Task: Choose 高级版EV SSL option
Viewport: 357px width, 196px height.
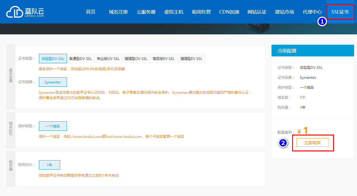Action: click(x=164, y=58)
